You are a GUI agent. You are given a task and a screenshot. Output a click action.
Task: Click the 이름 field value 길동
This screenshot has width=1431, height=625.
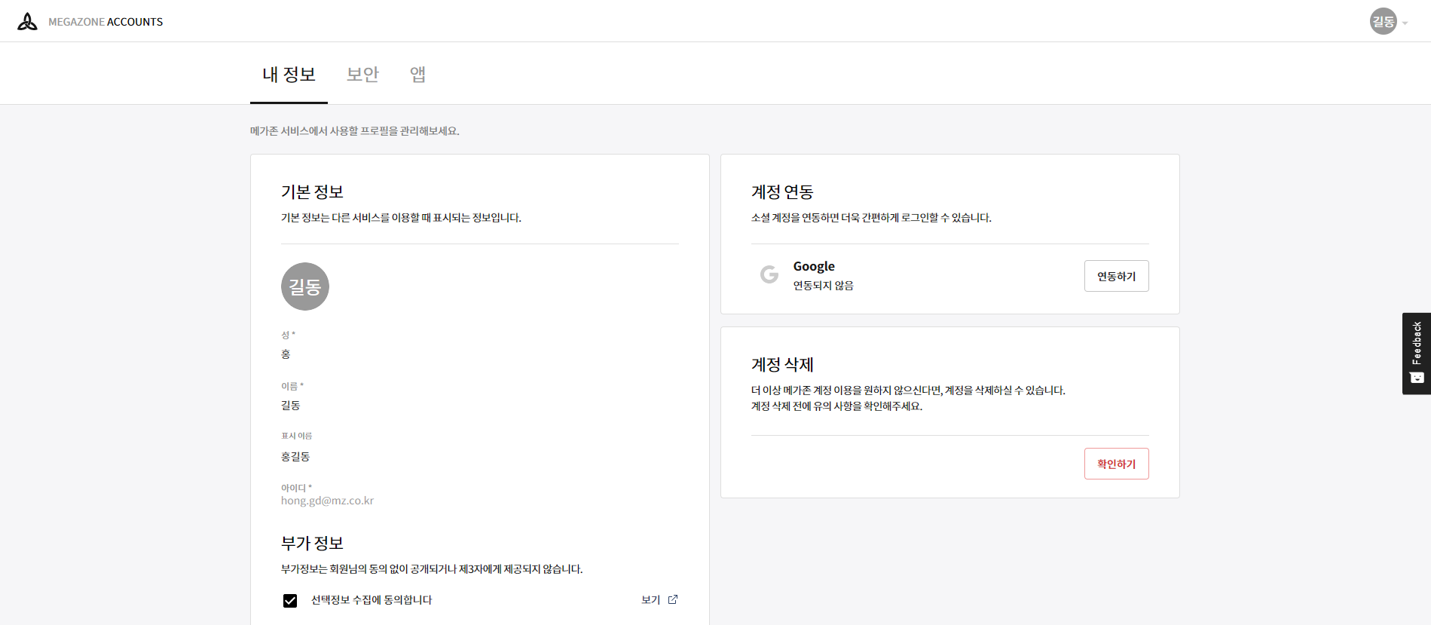click(291, 406)
